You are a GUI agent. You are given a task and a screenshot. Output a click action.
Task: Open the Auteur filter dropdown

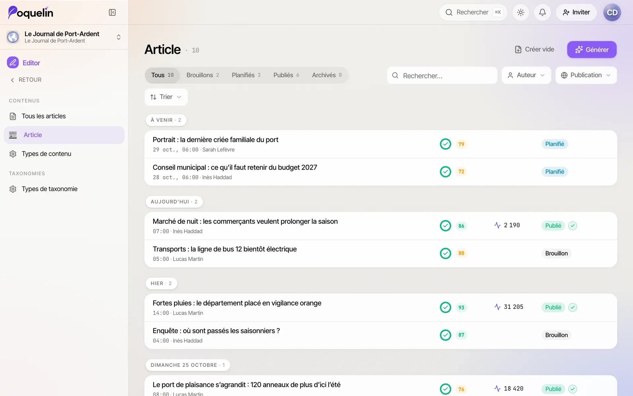pos(526,75)
